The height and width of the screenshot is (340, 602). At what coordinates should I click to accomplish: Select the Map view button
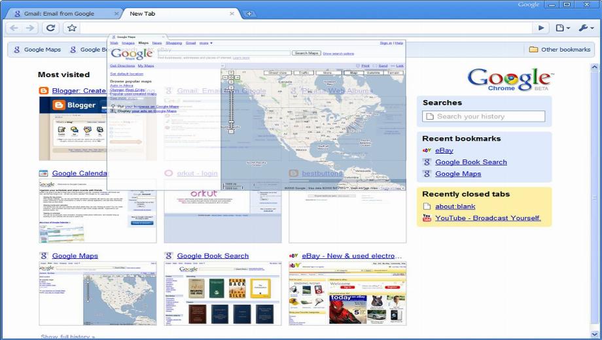(x=353, y=73)
